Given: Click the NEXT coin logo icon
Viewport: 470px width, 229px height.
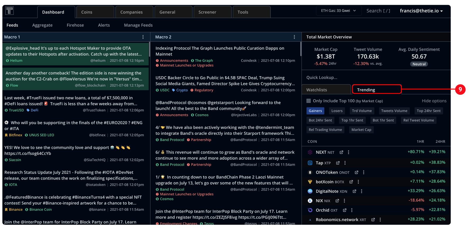Looking at the screenshot, I should [310, 152].
